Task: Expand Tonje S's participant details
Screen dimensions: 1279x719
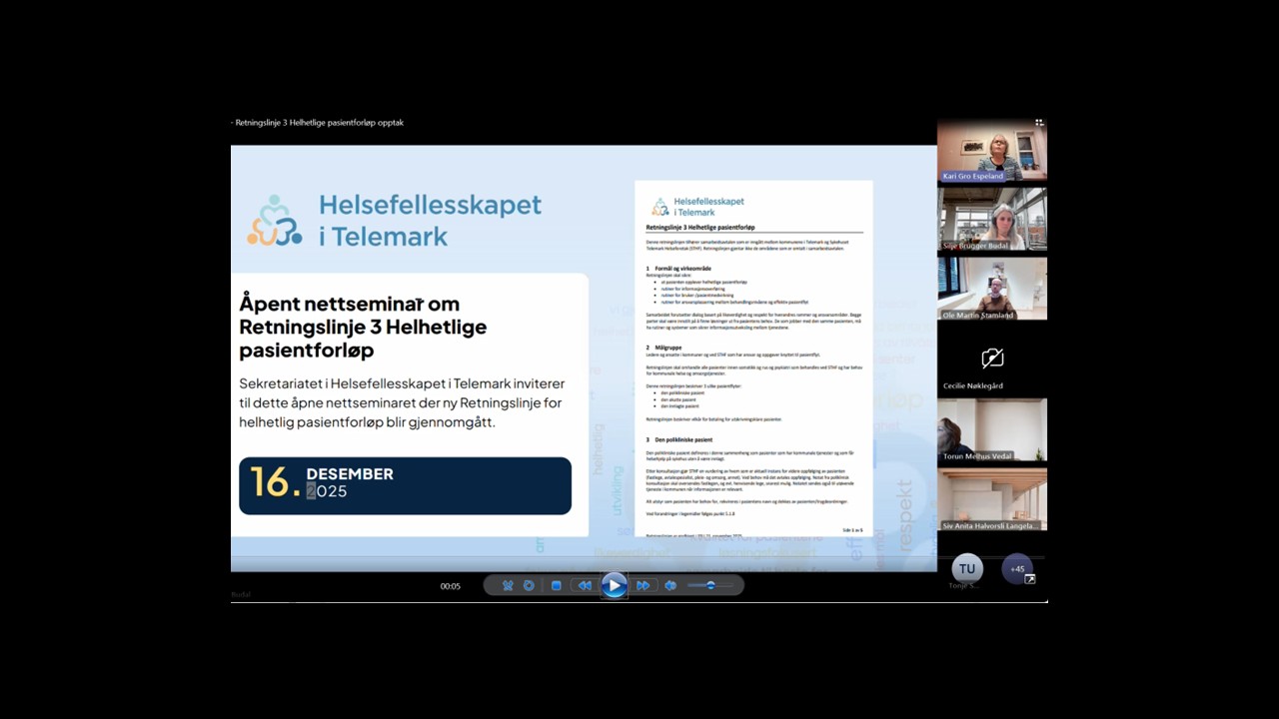Action: coord(966,568)
